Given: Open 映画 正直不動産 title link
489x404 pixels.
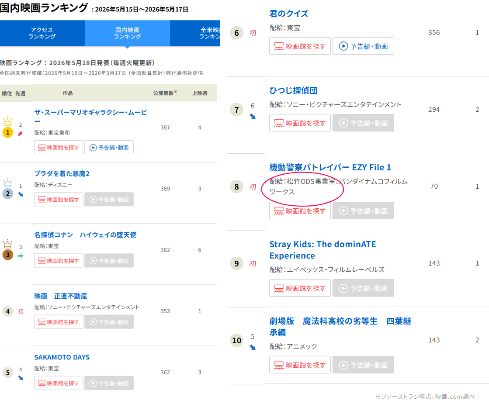Looking at the screenshot, I should 60,296.
